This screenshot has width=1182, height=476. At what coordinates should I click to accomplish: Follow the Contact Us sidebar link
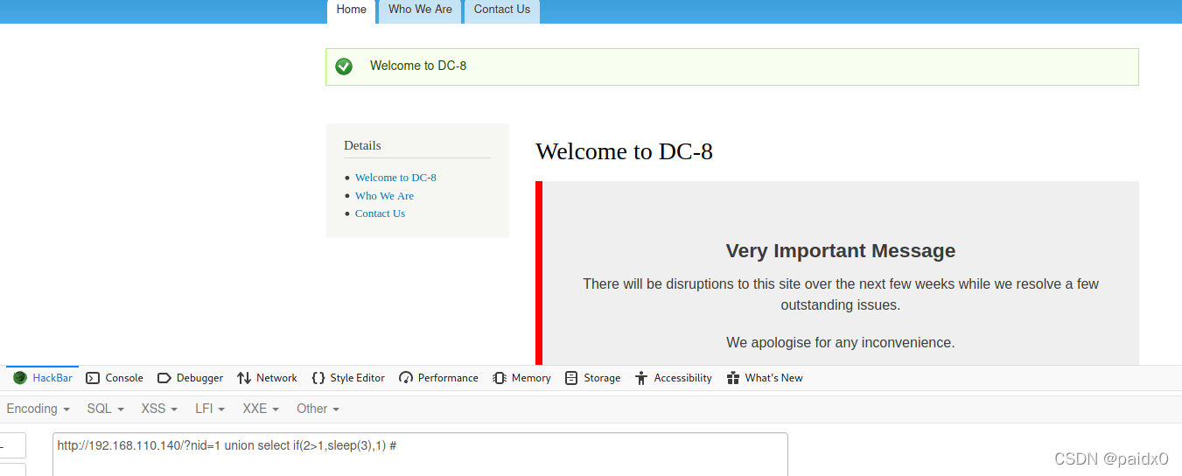tap(380, 213)
